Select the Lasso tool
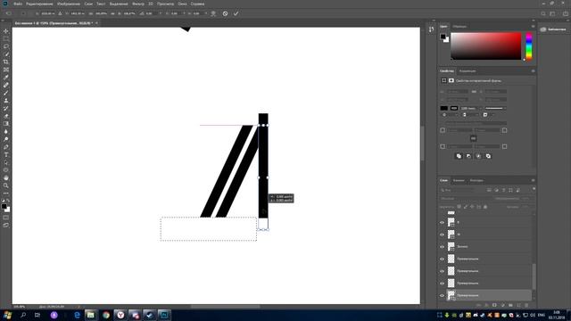This screenshot has width=571, height=321. (x=6, y=46)
